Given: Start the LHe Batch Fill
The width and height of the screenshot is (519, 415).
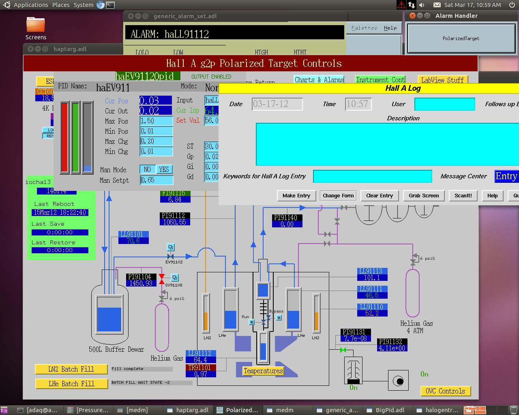Looking at the screenshot, I should [x=71, y=384].
